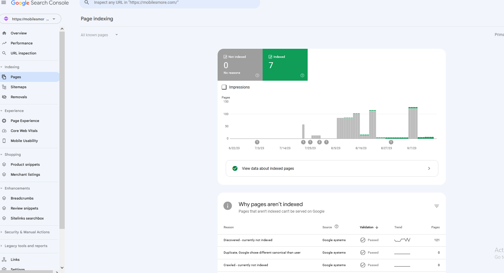
Task: Click the Trend column header
Action: [x=398, y=227]
